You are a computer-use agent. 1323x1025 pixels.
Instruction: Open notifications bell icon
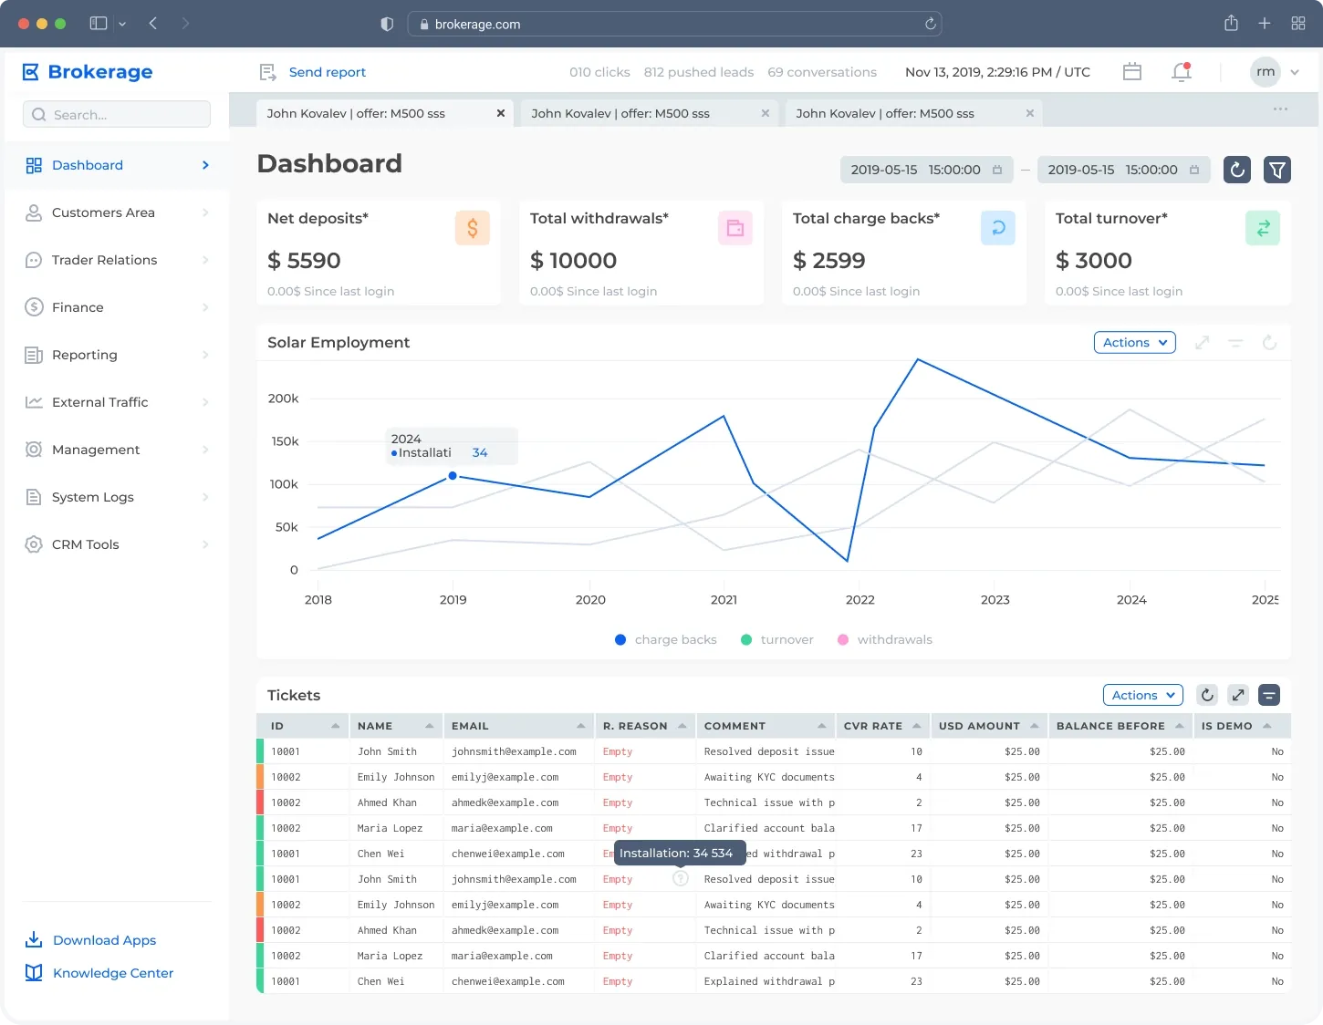(x=1182, y=71)
